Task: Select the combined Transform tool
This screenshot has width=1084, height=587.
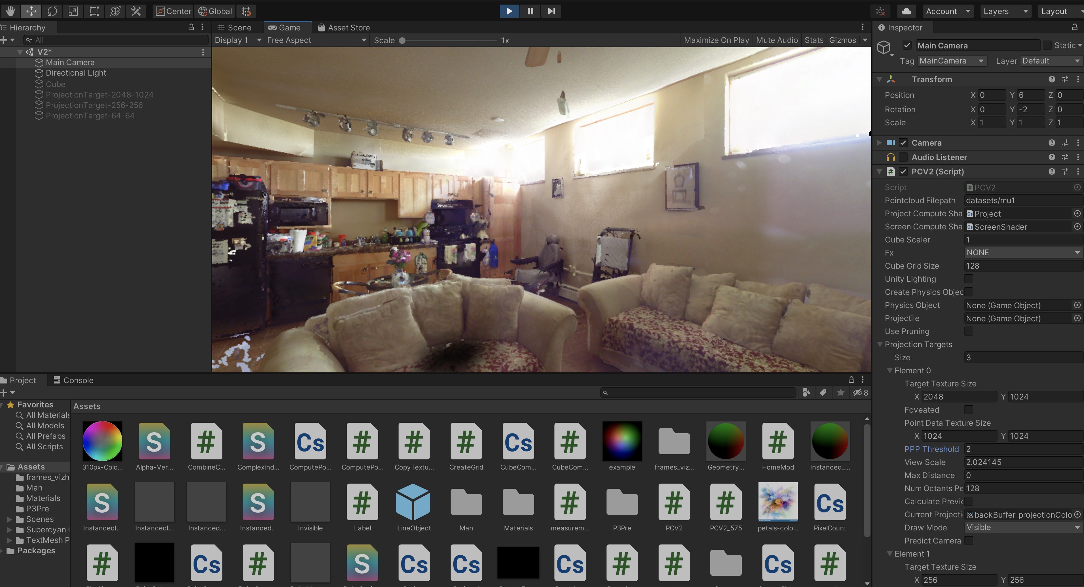Action: (x=115, y=11)
